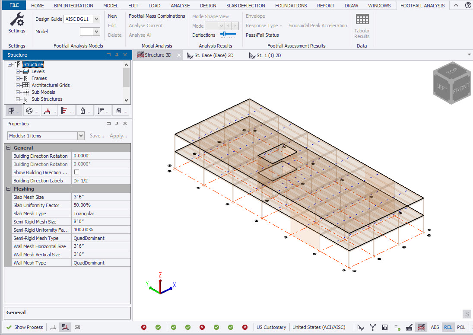Screen dimensions: 473x335
Task: Click a red validation status circle in status bar
Action: pos(144,327)
